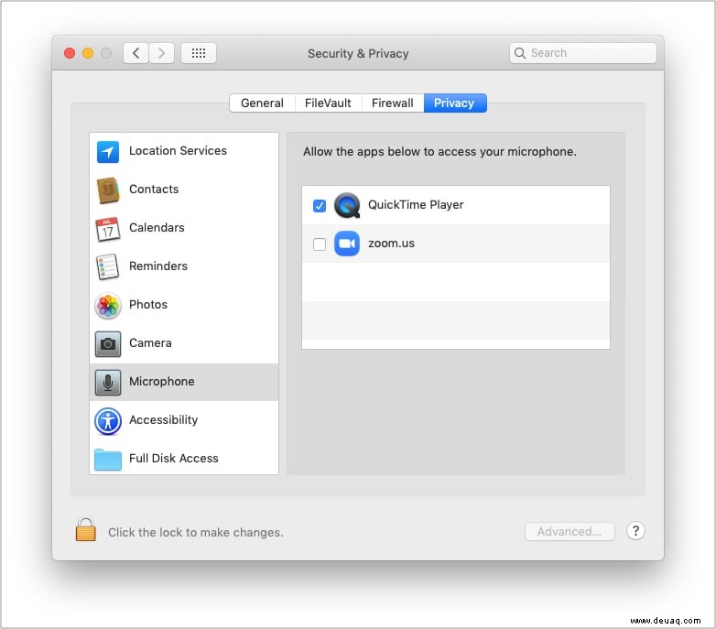
Task: Click the Location Services arrow icon
Action: click(108, 152)
